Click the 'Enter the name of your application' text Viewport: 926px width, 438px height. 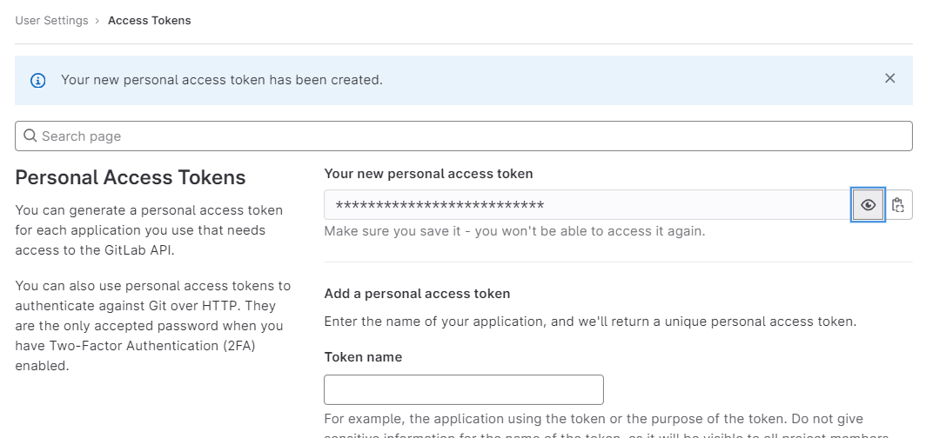pos(590,322)
